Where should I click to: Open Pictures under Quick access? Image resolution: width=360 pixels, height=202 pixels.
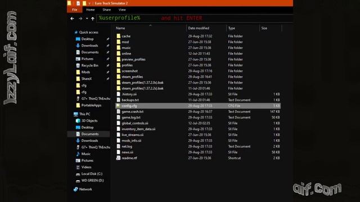87,59
